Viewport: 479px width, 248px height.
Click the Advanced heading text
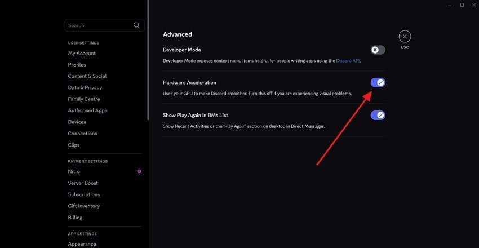(x=178, y=34)
